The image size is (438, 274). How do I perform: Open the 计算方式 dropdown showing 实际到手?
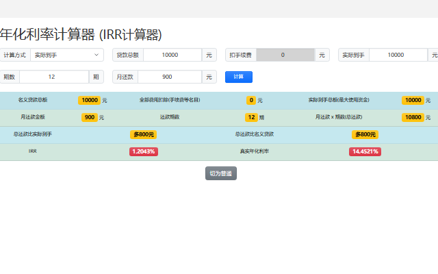(67, 55)
